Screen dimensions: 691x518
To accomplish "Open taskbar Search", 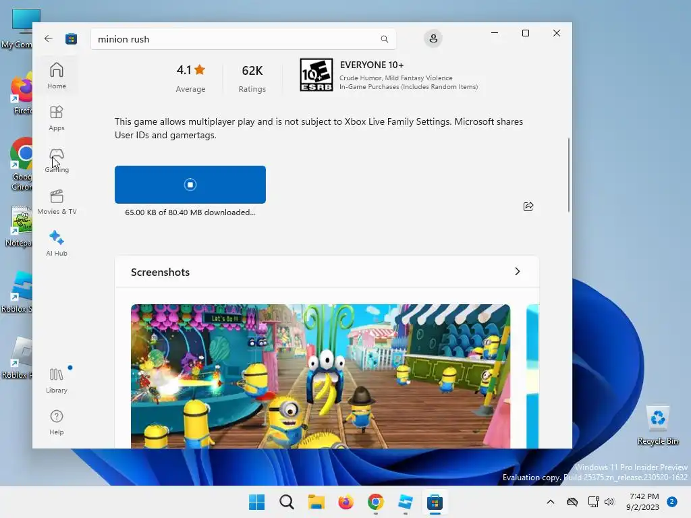I will point(286,502).
